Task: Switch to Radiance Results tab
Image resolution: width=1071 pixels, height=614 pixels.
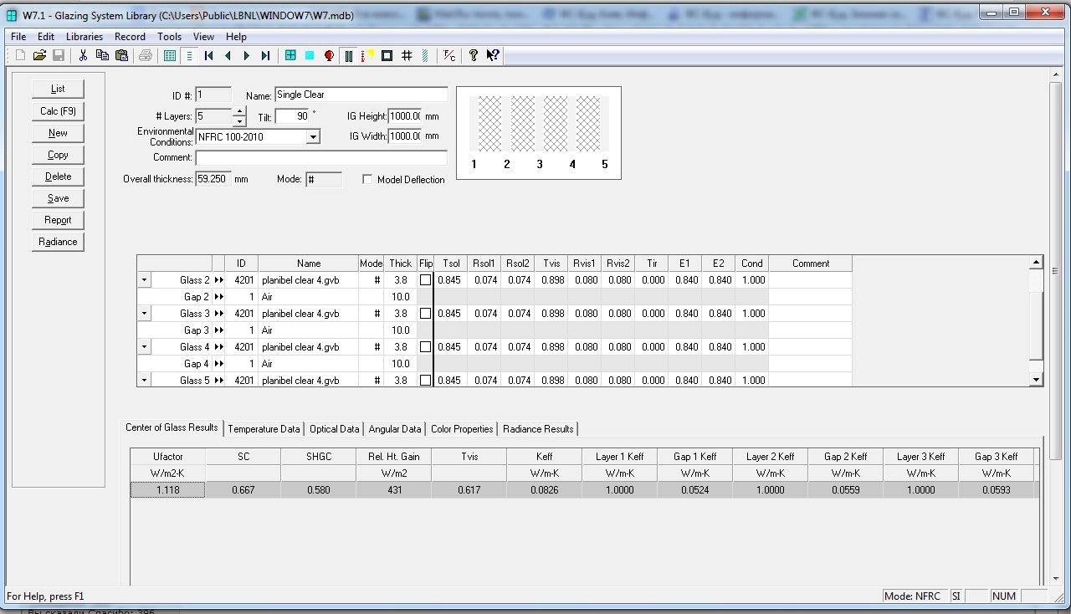Action: pos(538,429)
